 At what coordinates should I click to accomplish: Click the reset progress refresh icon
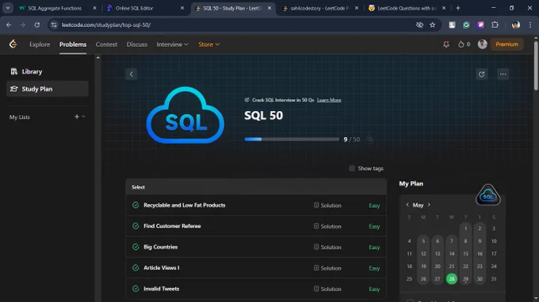(481, 75)
